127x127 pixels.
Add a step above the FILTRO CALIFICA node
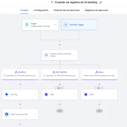(x=60, y=45)
